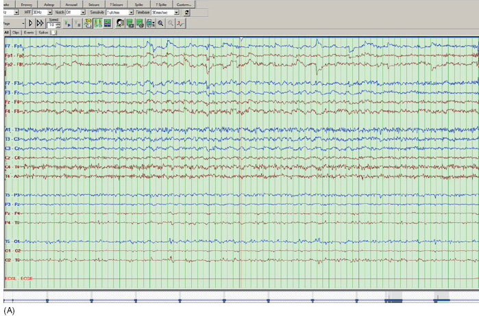
Task: Expand the Notch filter dropdown
Action: [x=83, y=12]
